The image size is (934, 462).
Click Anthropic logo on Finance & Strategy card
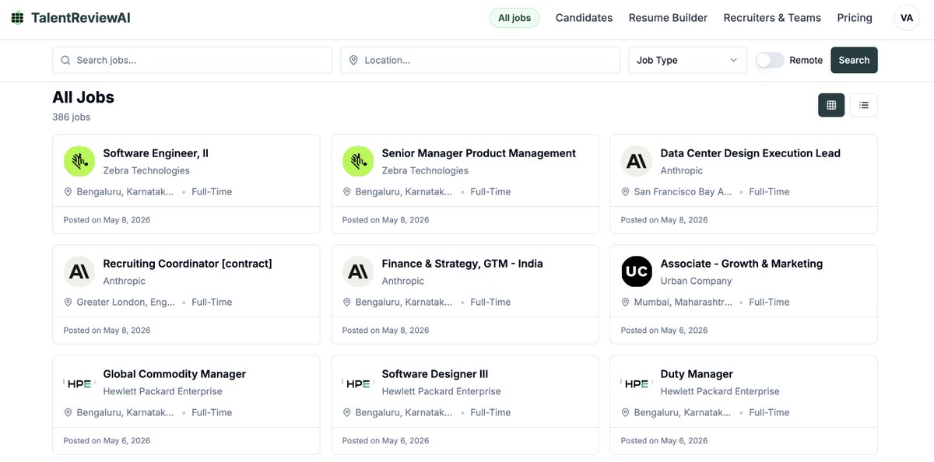tap(358, 271)
